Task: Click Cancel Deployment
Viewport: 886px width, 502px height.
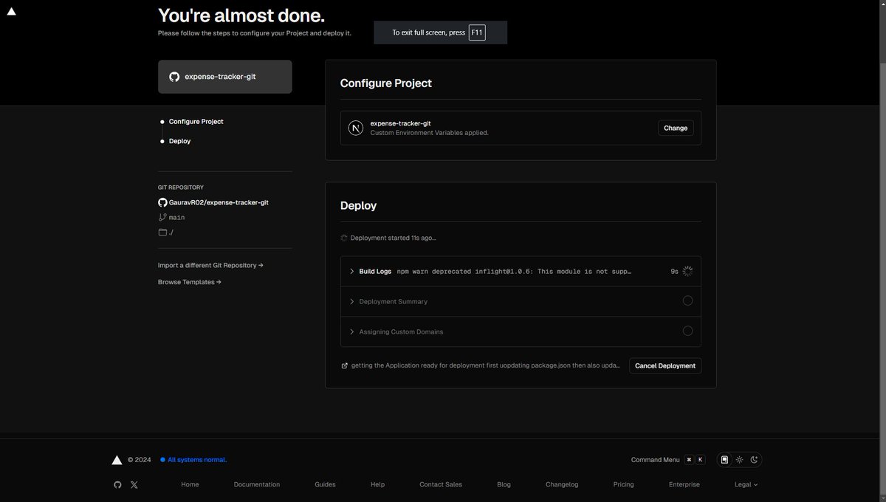Action: (x=665, y=365)
